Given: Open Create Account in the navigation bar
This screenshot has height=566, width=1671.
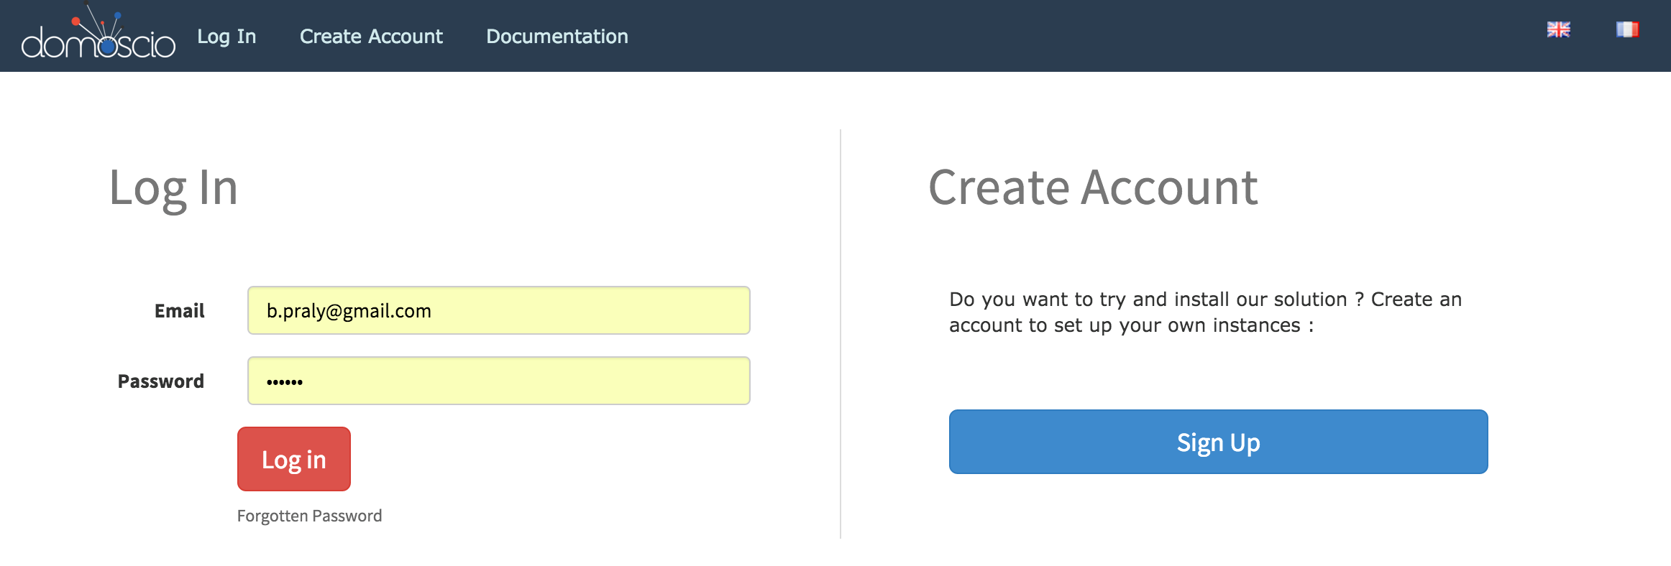Looking at the screenshot, I should (x=371, y=37).
